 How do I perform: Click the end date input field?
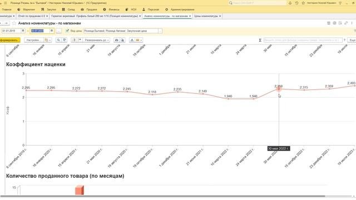[40, 31]
